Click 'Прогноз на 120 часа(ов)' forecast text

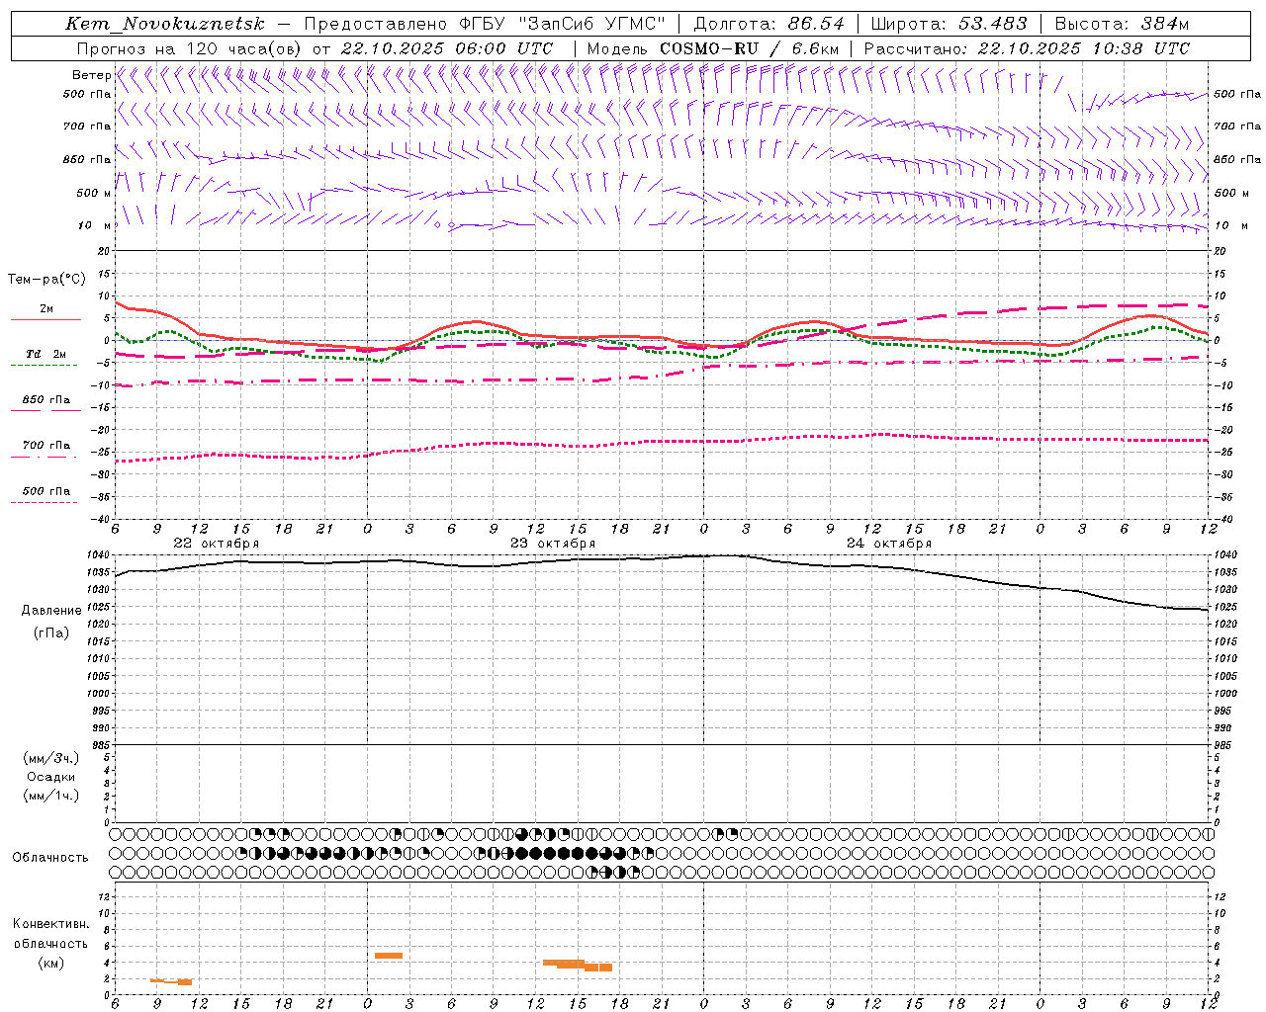pyautogui.click(x=190, y=48)
